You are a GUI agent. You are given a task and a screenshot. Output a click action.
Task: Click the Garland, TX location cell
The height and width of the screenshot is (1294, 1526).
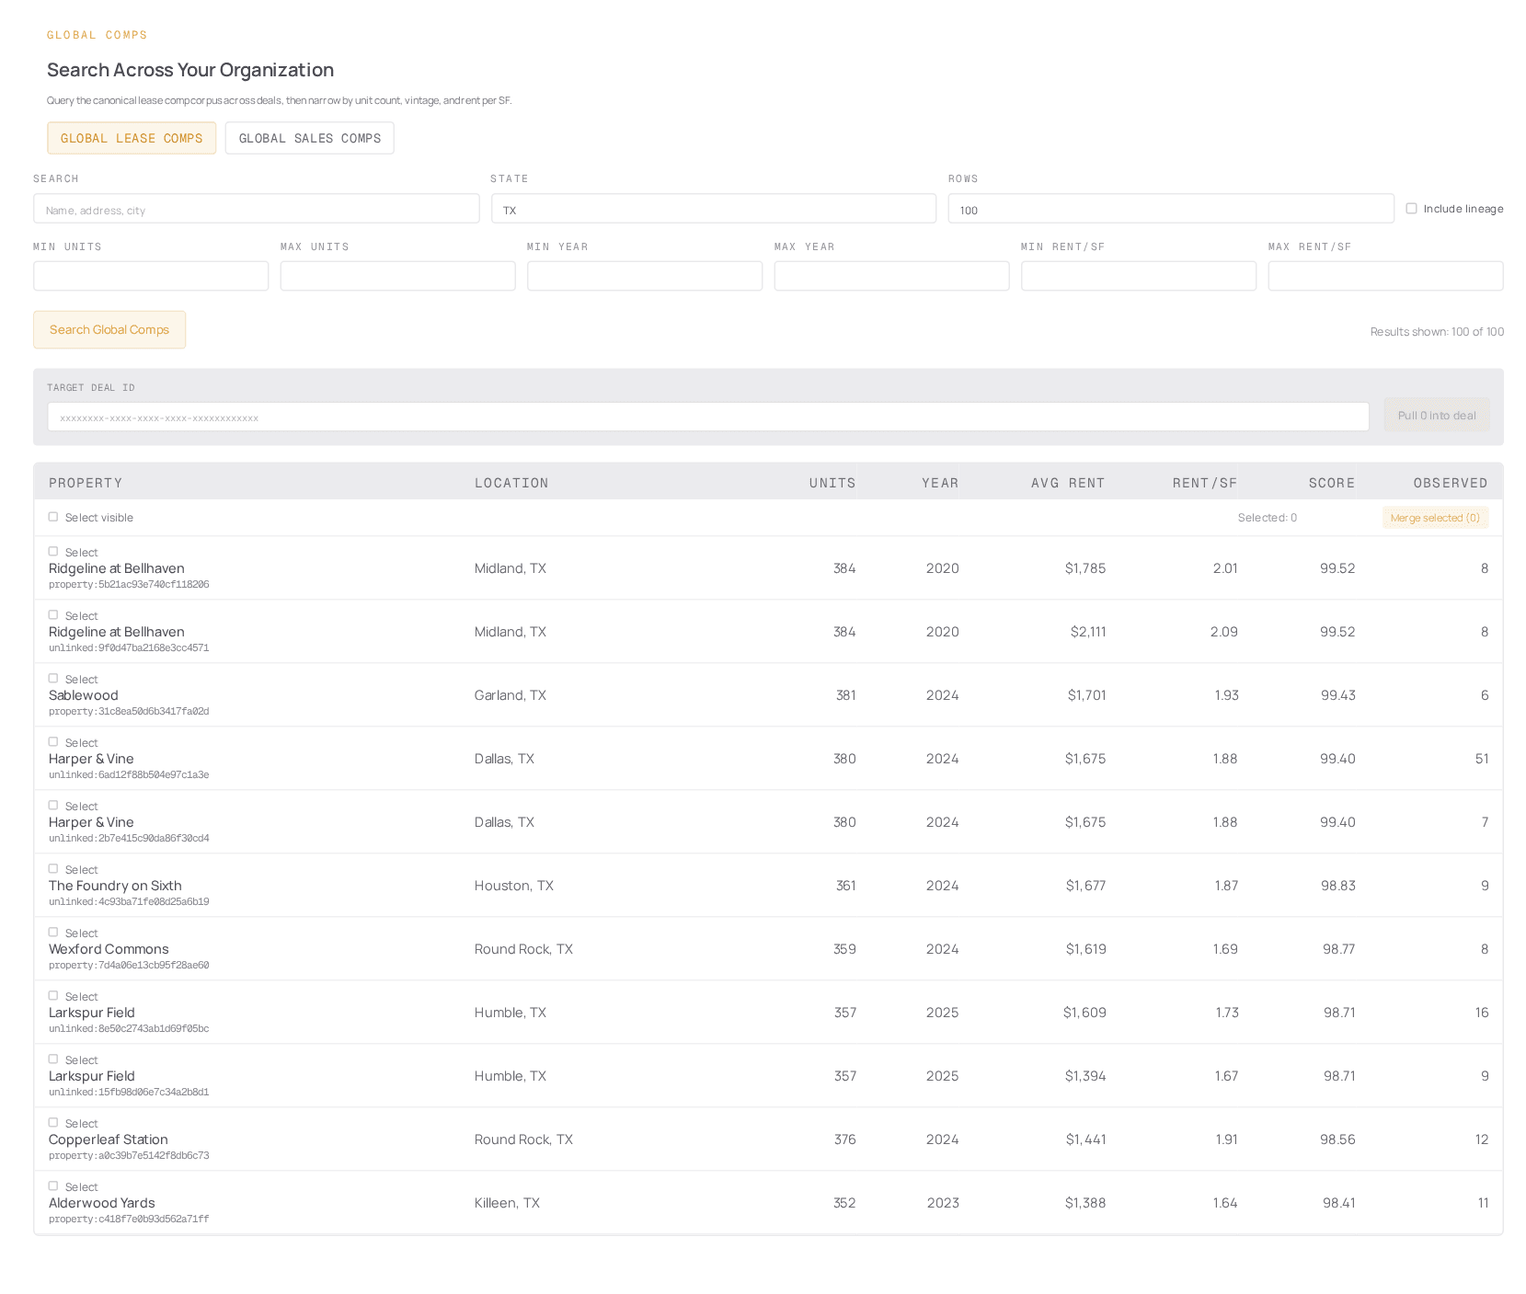[x=511, y=695]
